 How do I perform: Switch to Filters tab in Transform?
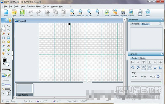click(x=142, y=58)
